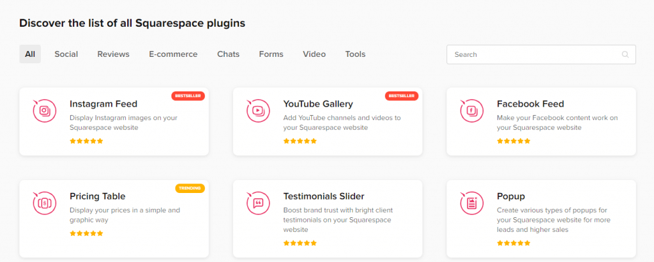Open the Popup title link
This screenshot has height=262, width=654.
[511, 196]
